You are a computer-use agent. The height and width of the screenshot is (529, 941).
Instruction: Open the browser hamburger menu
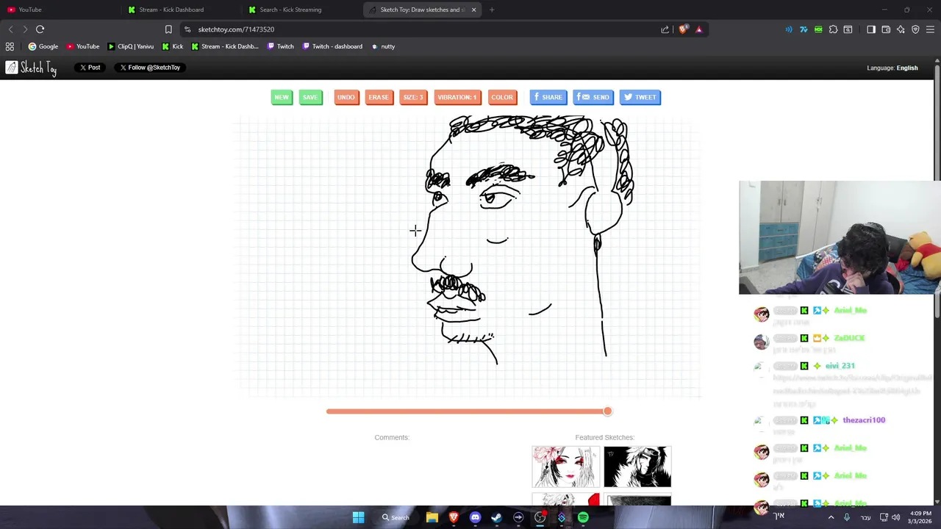tap(930, 29)
